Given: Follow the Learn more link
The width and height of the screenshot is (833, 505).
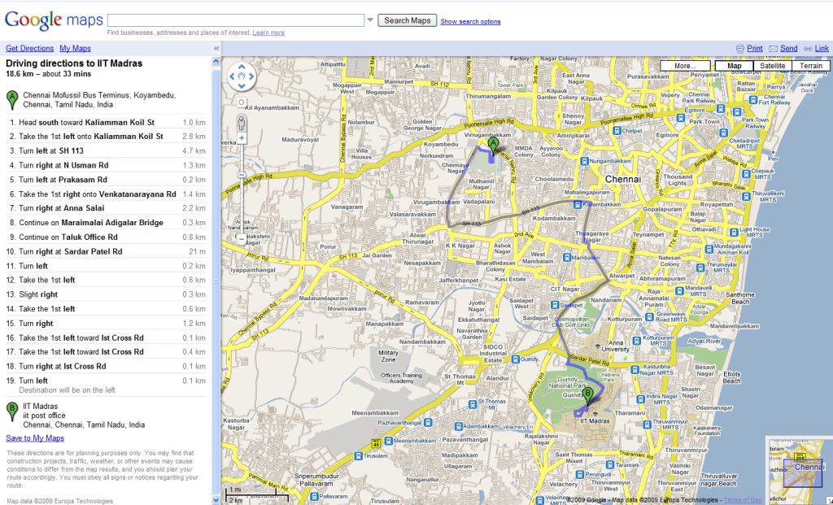Looking at the screenshot, I should [268, 33].
